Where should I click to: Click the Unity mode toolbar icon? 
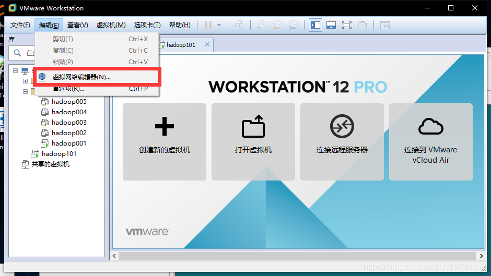tap(363, 25)
